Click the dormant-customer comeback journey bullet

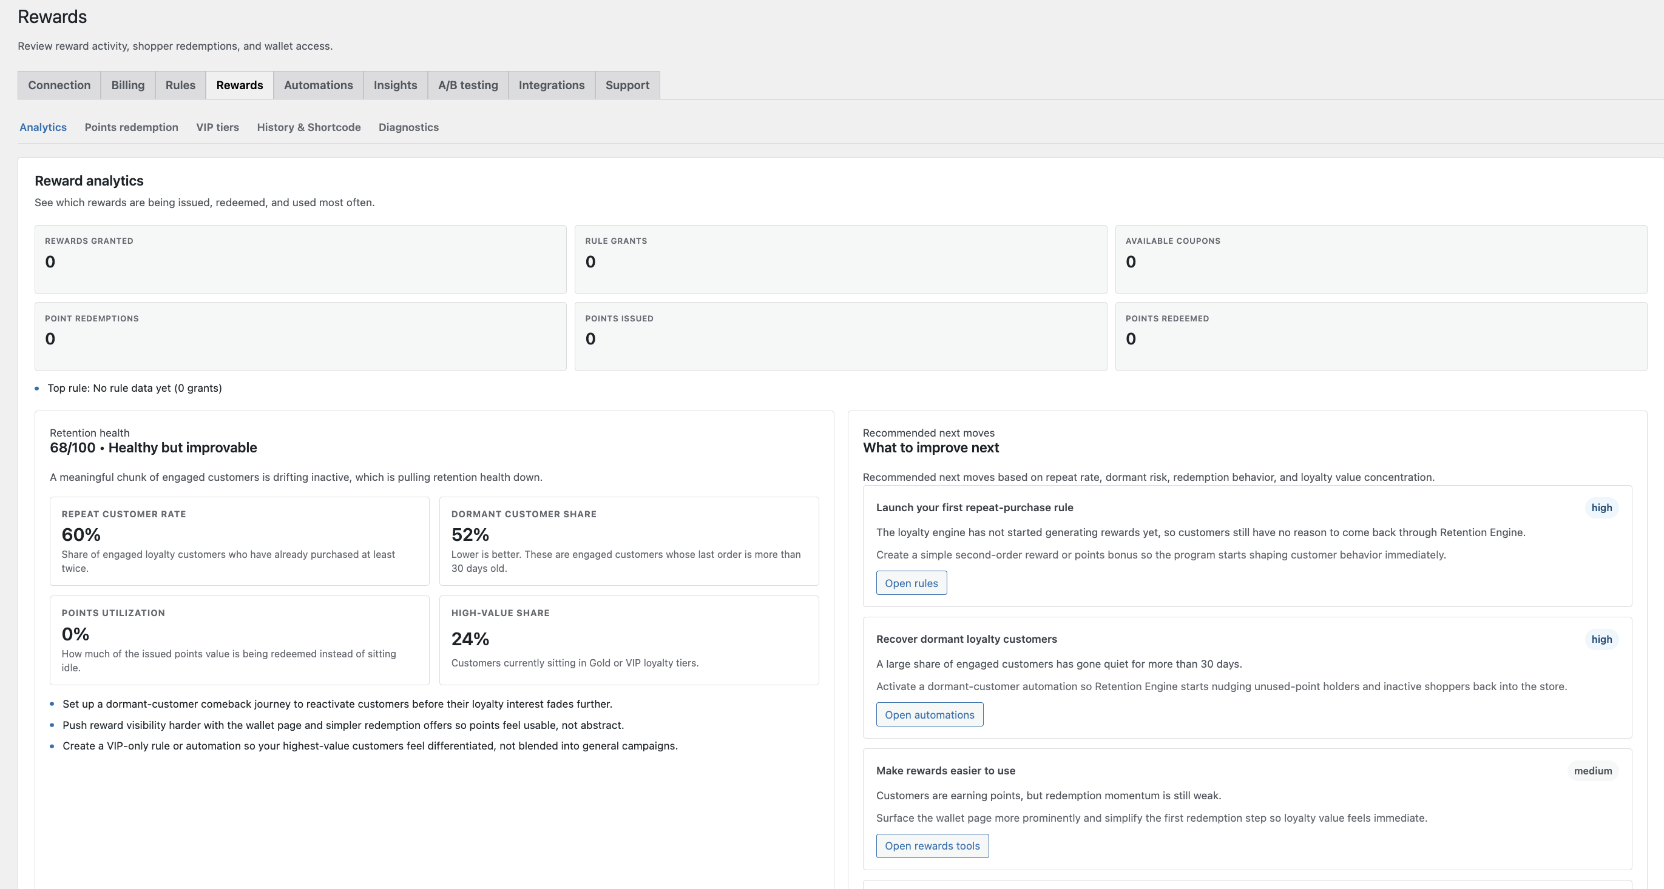pyautogui.click(x=337, y=703)
